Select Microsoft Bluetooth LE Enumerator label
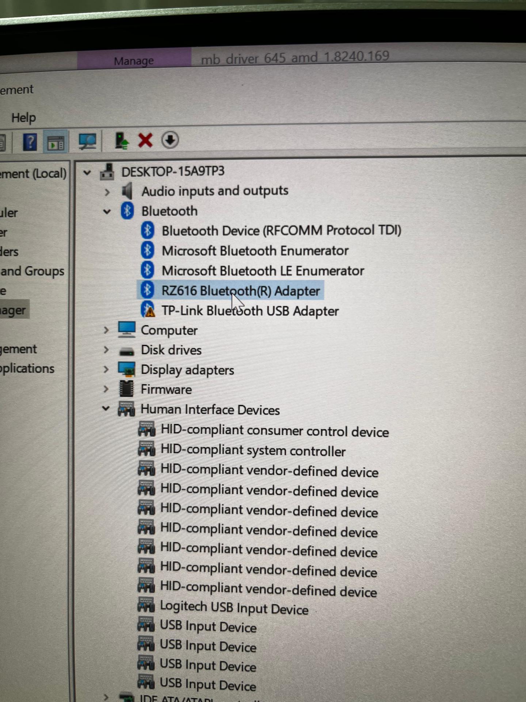This screenshot has height=702, width=526. tap(263, 271)
